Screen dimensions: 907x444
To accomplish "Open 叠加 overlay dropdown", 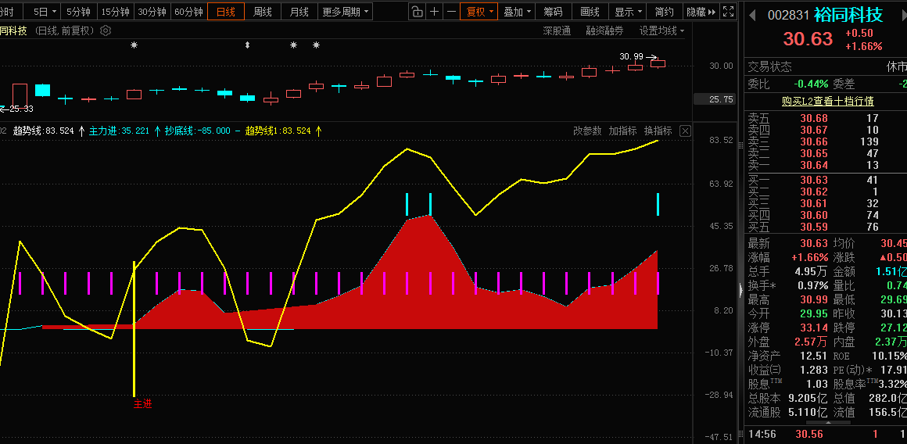I will (x=517, y=12).
